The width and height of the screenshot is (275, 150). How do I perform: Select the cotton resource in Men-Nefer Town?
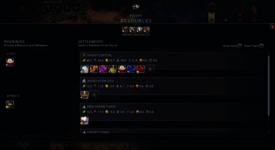(85, 120)
